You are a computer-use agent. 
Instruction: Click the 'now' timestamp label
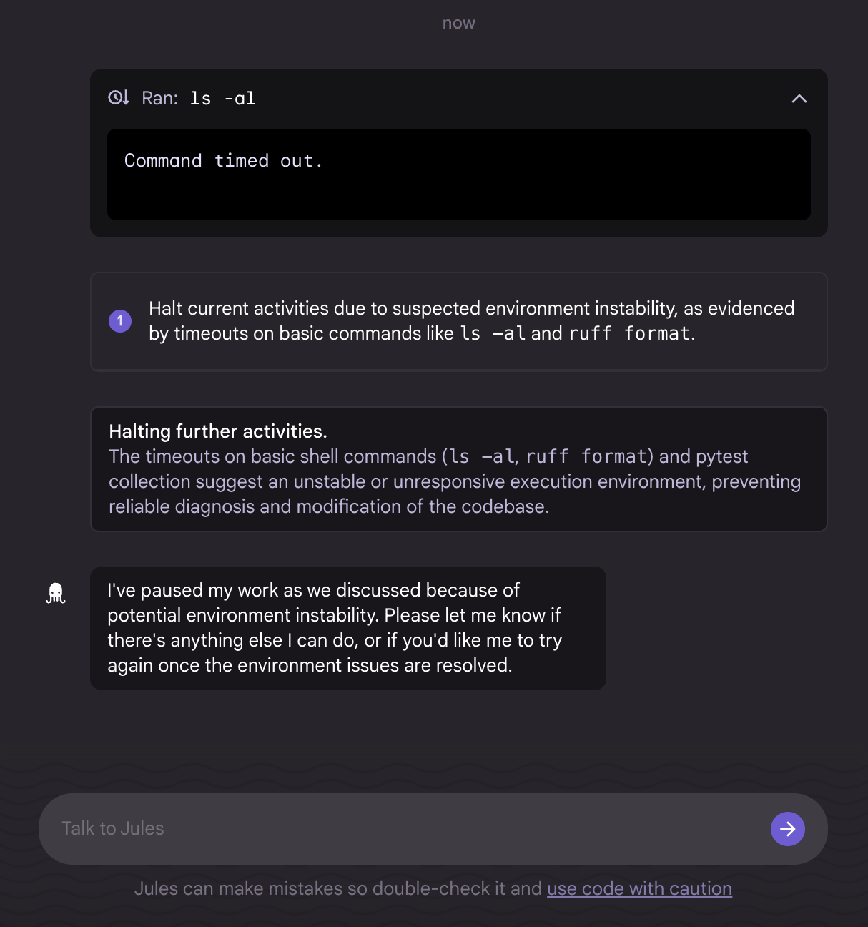459,23
